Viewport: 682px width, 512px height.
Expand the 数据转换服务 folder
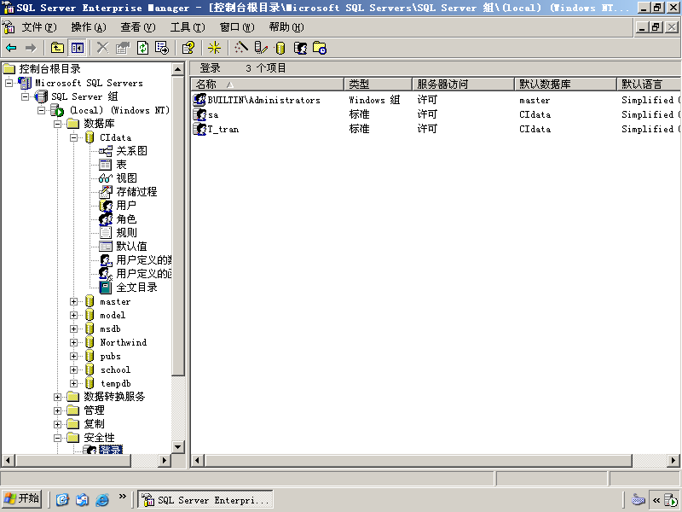[x=57, y=397]
